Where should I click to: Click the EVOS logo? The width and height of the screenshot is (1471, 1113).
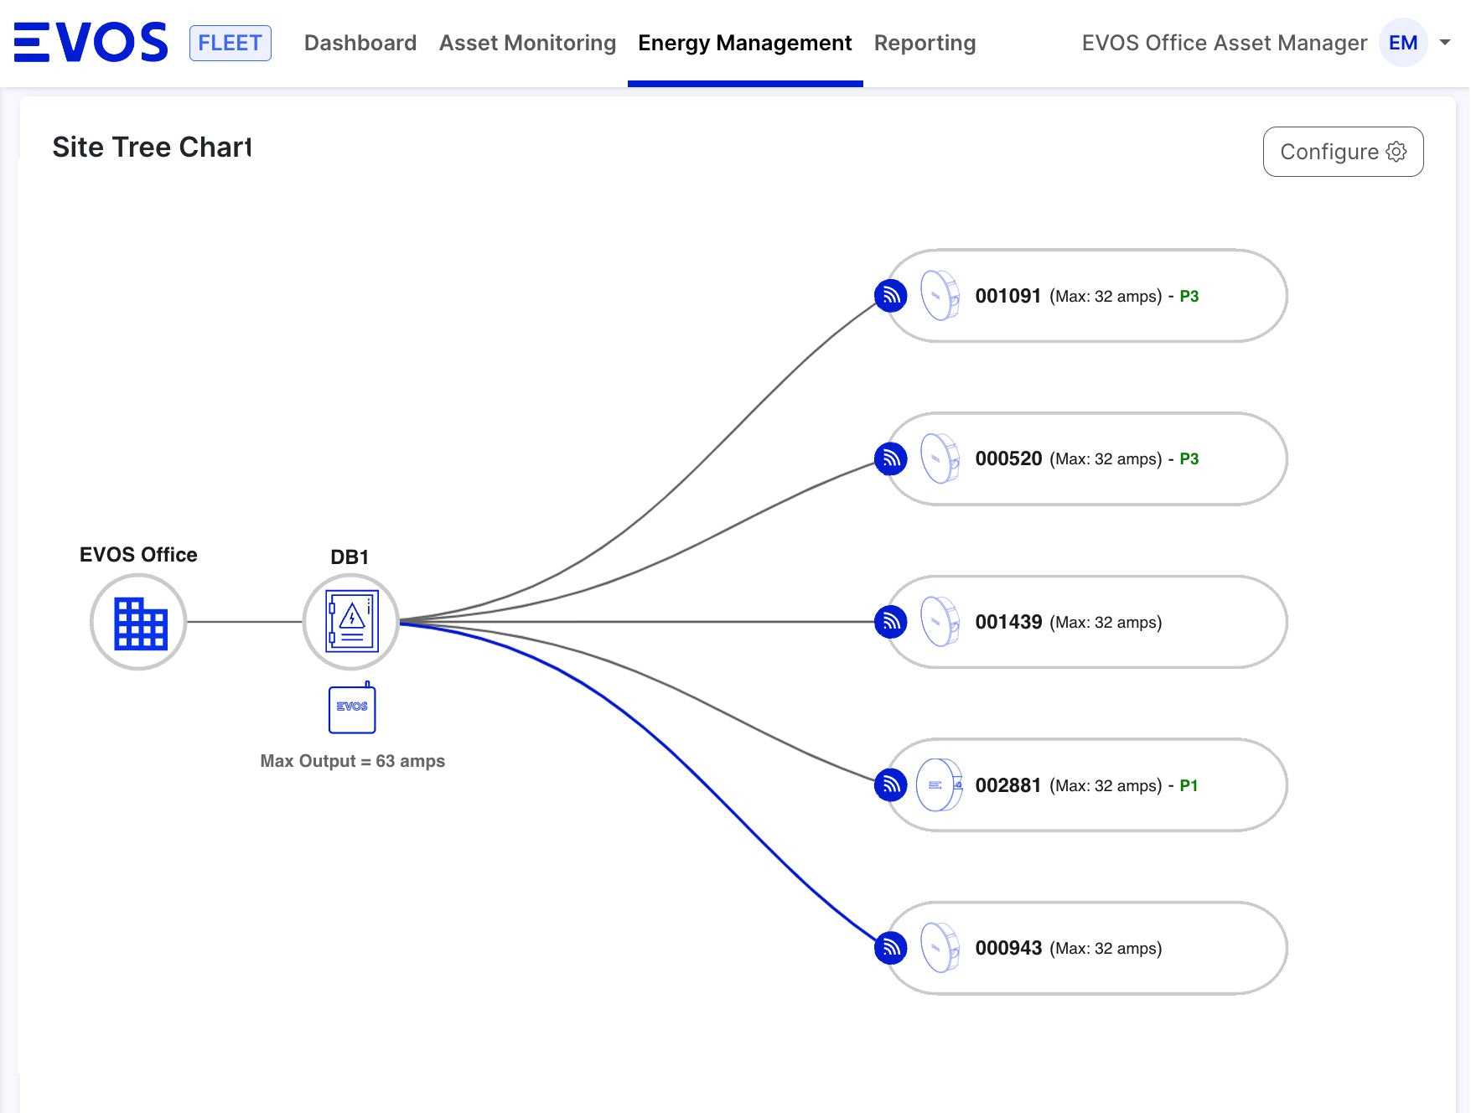(x=91, y=43)
